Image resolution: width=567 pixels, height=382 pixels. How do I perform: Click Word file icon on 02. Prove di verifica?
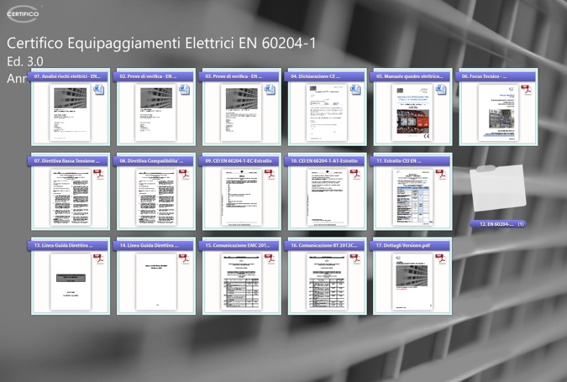(x=184, y=90)
